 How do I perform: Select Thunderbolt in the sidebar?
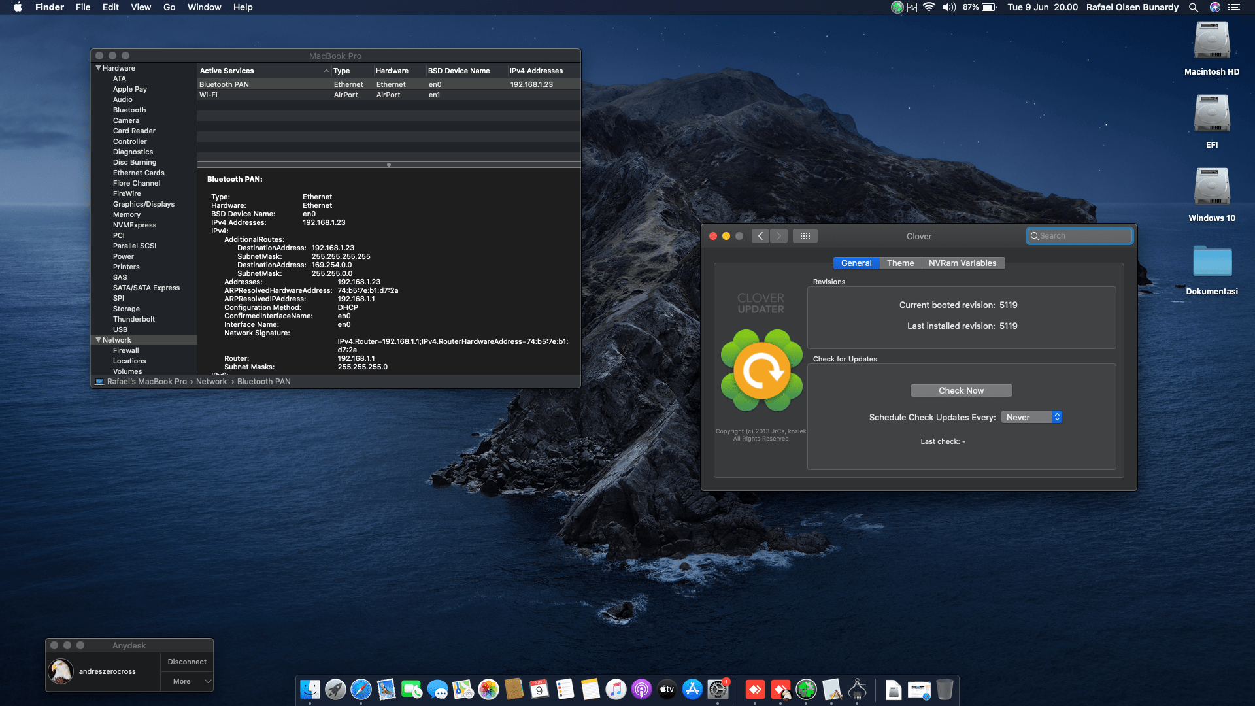tap(134, 319)
